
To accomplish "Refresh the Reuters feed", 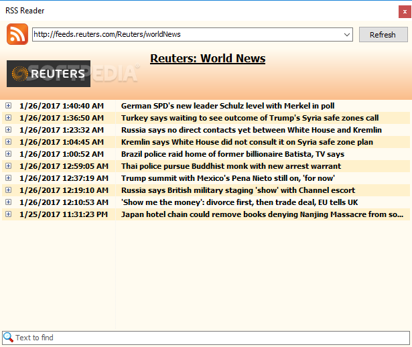I will [383, 34].
